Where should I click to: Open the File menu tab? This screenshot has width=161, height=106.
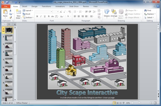click(x=6, y=6)
